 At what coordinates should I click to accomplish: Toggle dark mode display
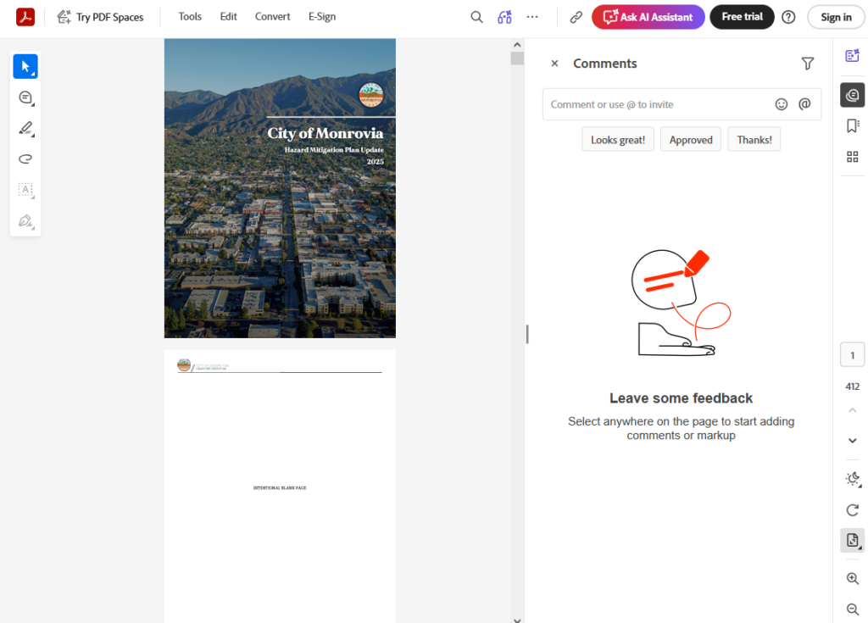click(853, 479)
